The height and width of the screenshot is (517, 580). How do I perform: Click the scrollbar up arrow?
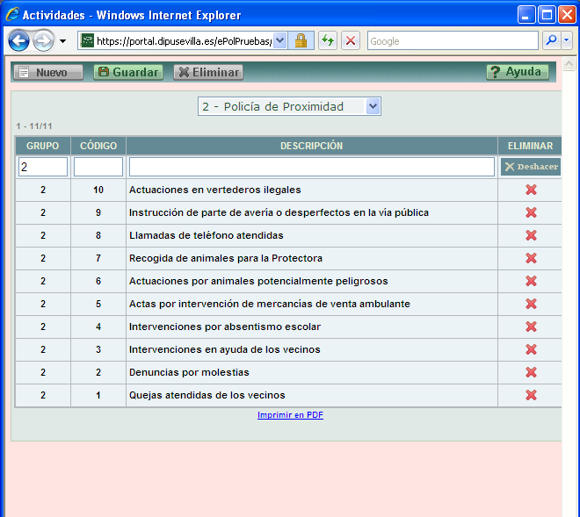click(569, 64)
